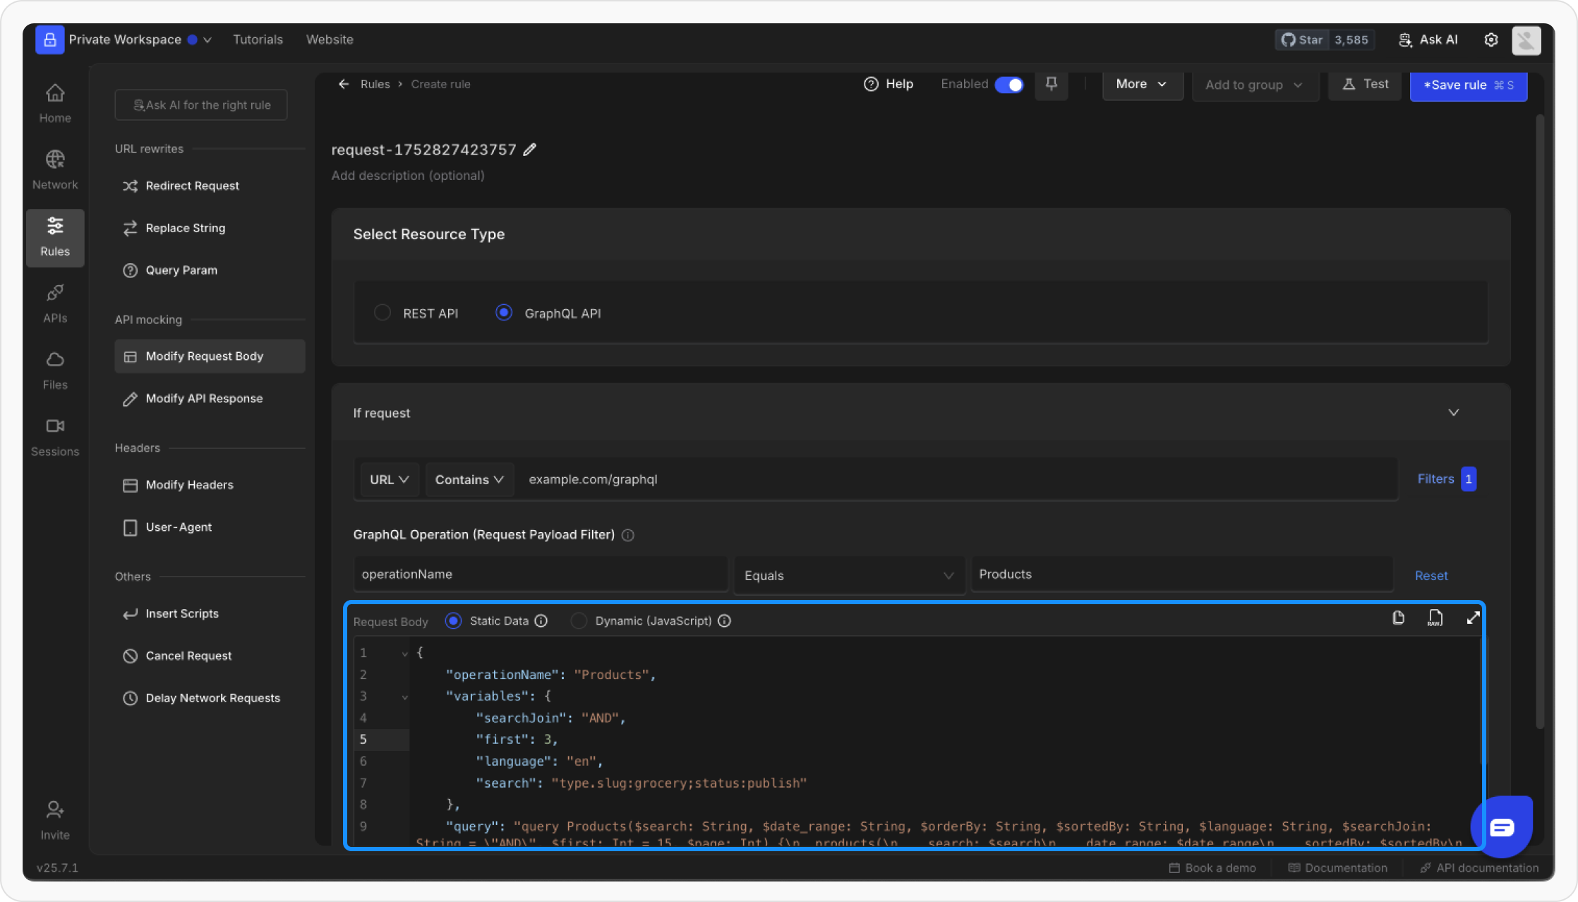Screen dimensions: 1578x902
Task: Select Modify API Response rule type
Action: [x=204, y=399]
